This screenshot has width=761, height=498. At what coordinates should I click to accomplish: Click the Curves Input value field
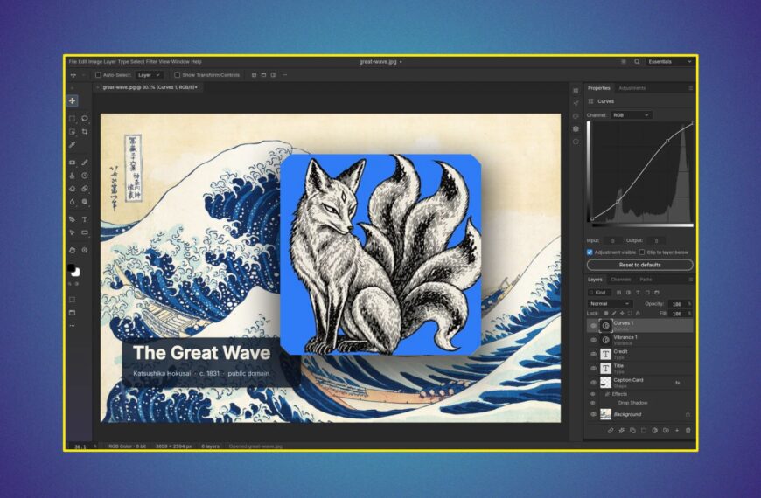613,240
